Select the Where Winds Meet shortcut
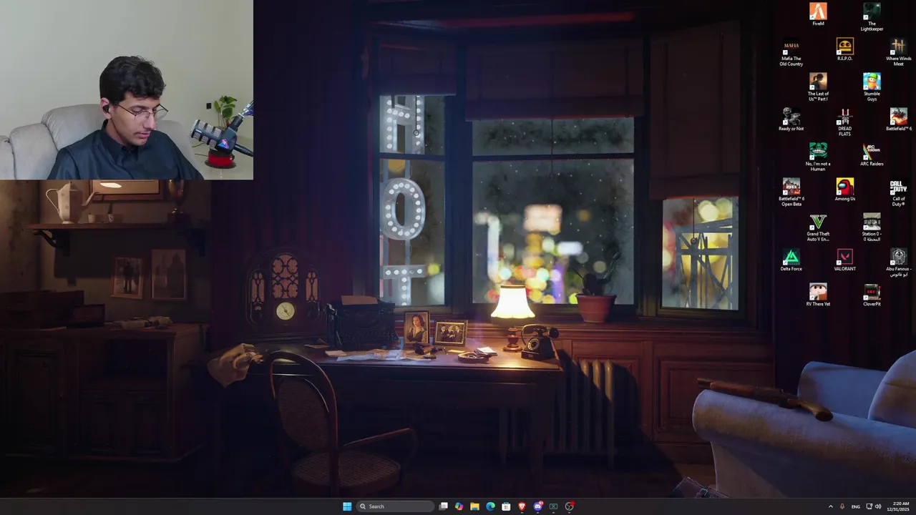 click(899, 53)
